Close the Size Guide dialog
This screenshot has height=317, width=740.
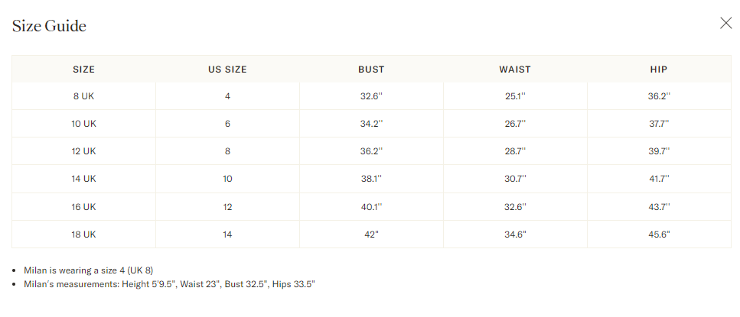(725, 23)
